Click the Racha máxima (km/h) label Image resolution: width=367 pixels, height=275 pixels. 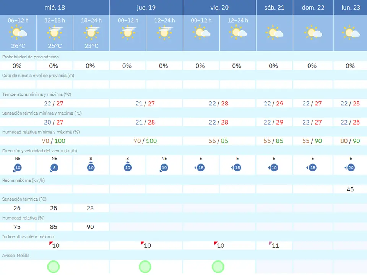pos(23,180)
